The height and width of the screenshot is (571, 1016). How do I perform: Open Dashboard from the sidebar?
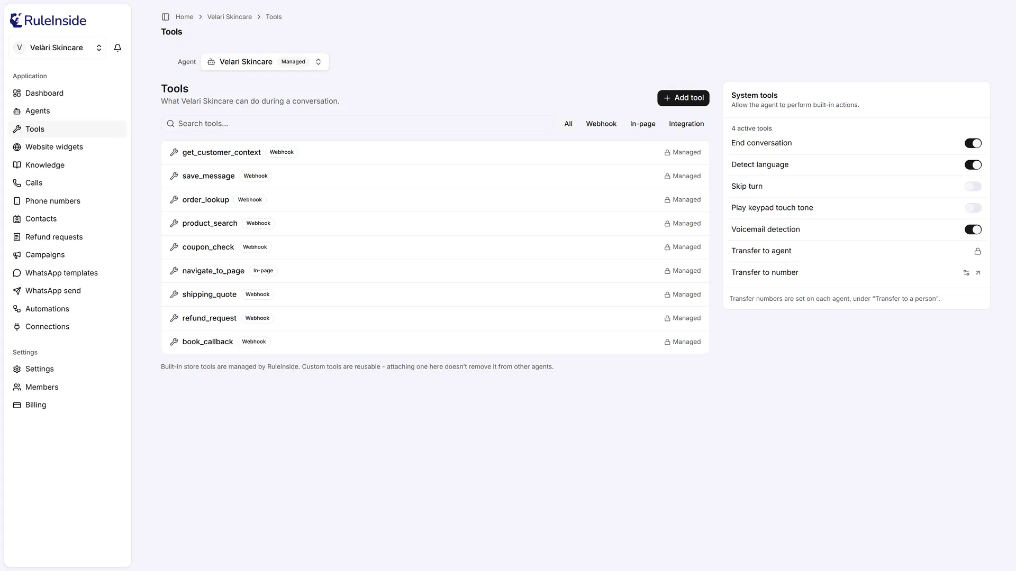(68, 93)
